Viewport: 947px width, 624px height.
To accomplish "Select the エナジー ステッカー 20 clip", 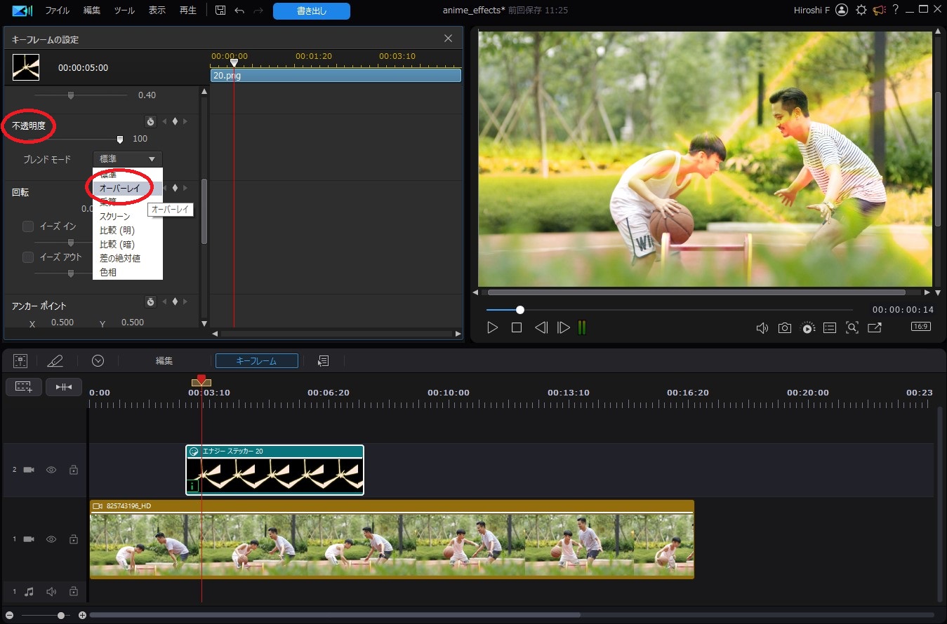I will (x=275, y=470).
